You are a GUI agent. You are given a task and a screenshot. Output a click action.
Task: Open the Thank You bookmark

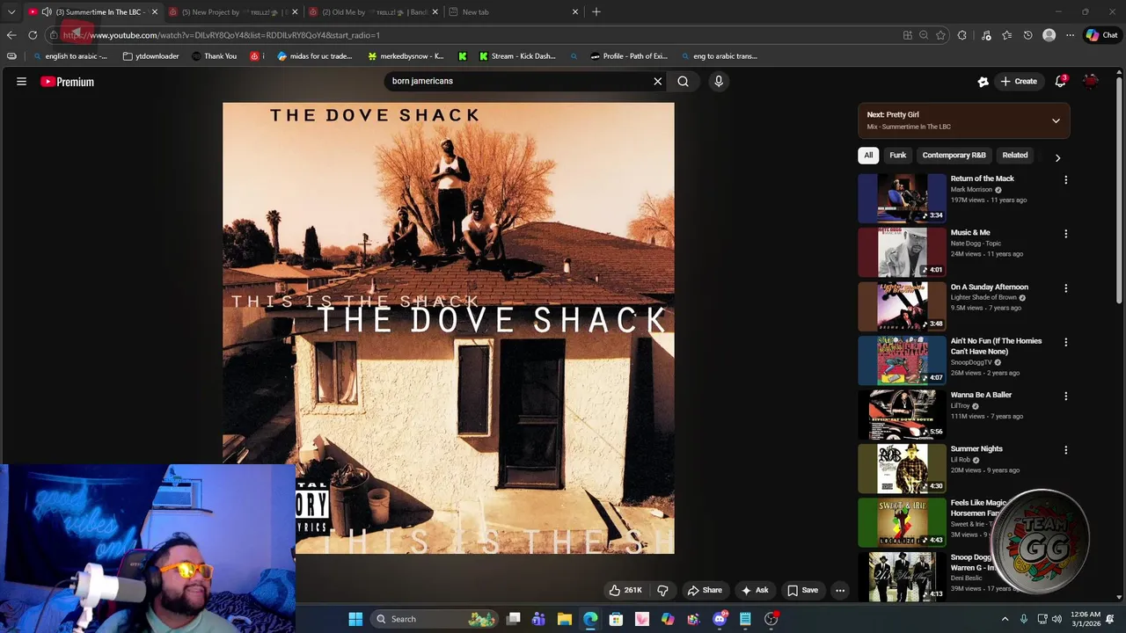pos(214,56)
